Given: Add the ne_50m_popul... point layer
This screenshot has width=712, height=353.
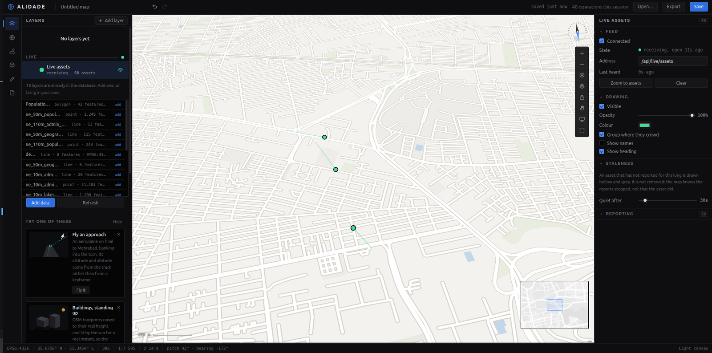Looking at the screenshot, I should click(118, 114).
